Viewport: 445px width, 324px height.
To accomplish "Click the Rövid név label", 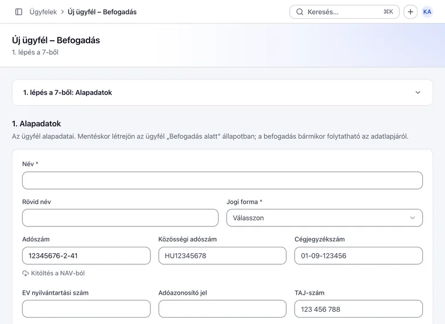I will click(37, 202).
